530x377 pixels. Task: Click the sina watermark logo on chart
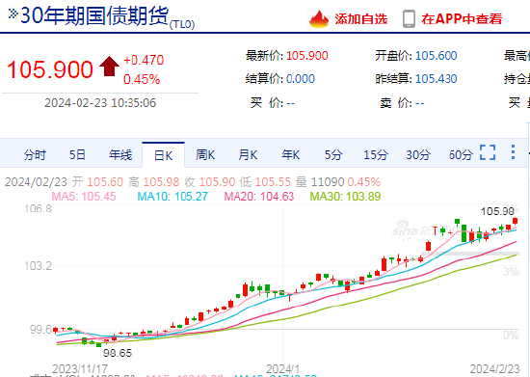pyautogui.click(x=406, y=229)
